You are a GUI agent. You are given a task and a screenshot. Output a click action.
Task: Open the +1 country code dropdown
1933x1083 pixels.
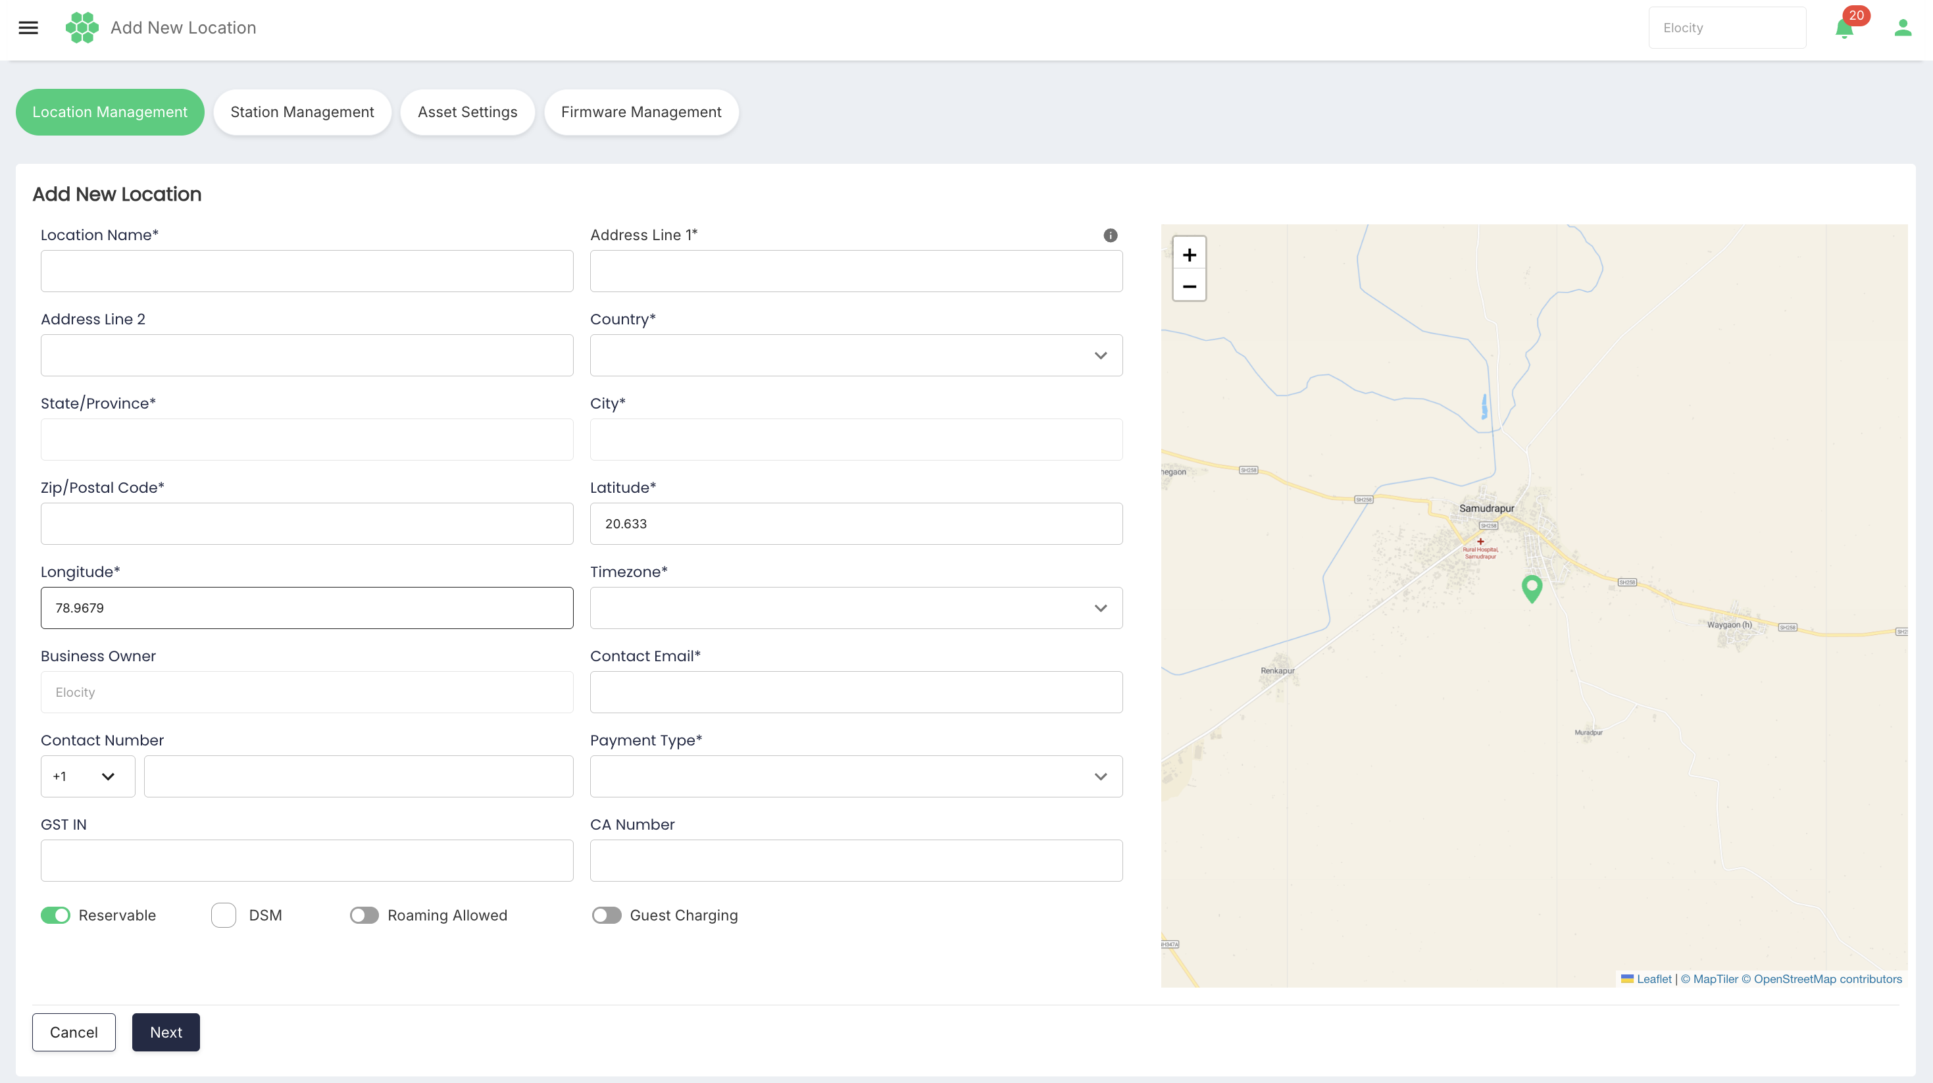click(88, 776)
